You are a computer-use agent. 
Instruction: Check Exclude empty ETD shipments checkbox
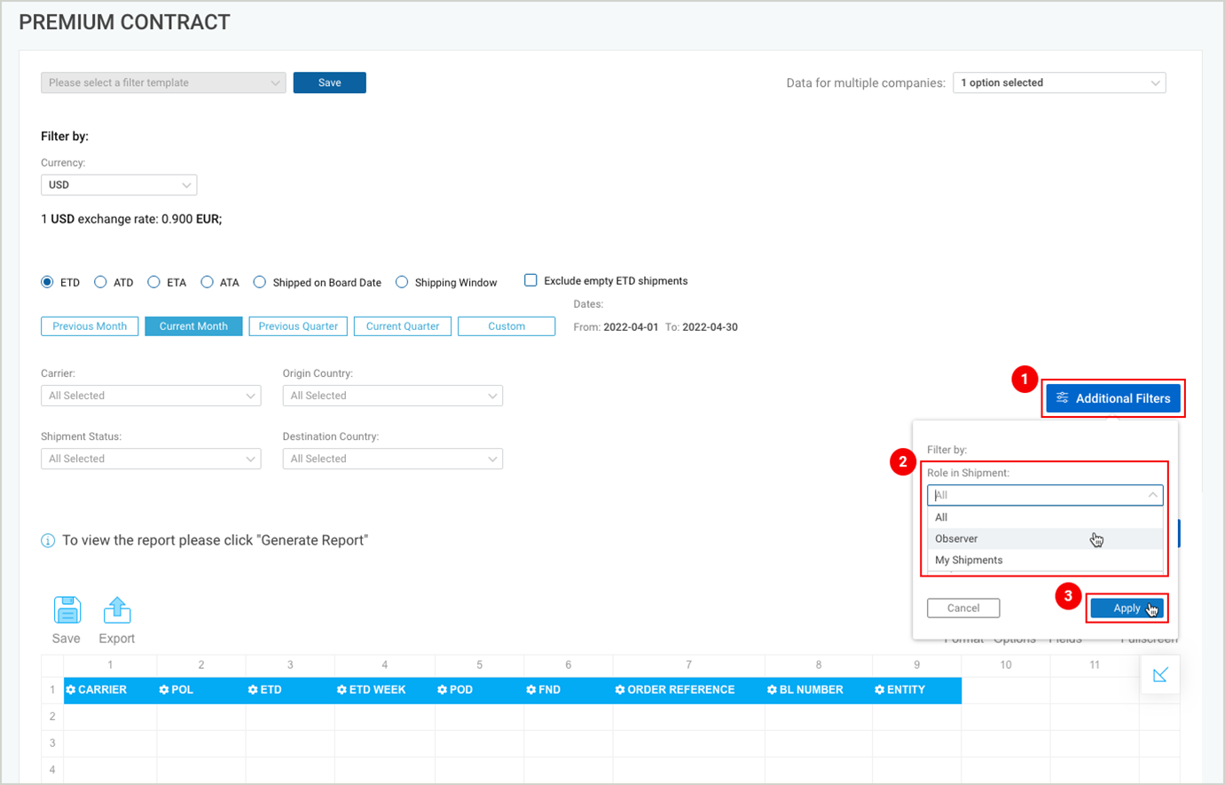click(x=530, y=280)
